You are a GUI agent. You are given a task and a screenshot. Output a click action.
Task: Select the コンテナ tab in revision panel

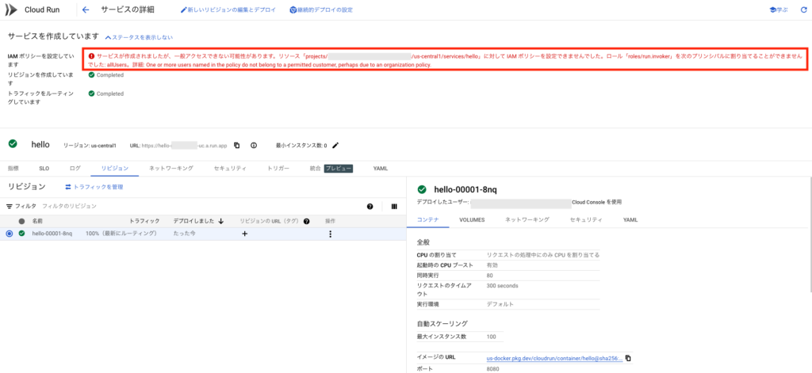pyautogui.click(x=428, y=220)
